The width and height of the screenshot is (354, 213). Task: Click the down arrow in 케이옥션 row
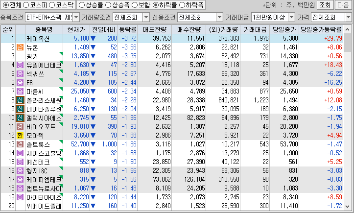pyautogui.click(x=93, y=39)
